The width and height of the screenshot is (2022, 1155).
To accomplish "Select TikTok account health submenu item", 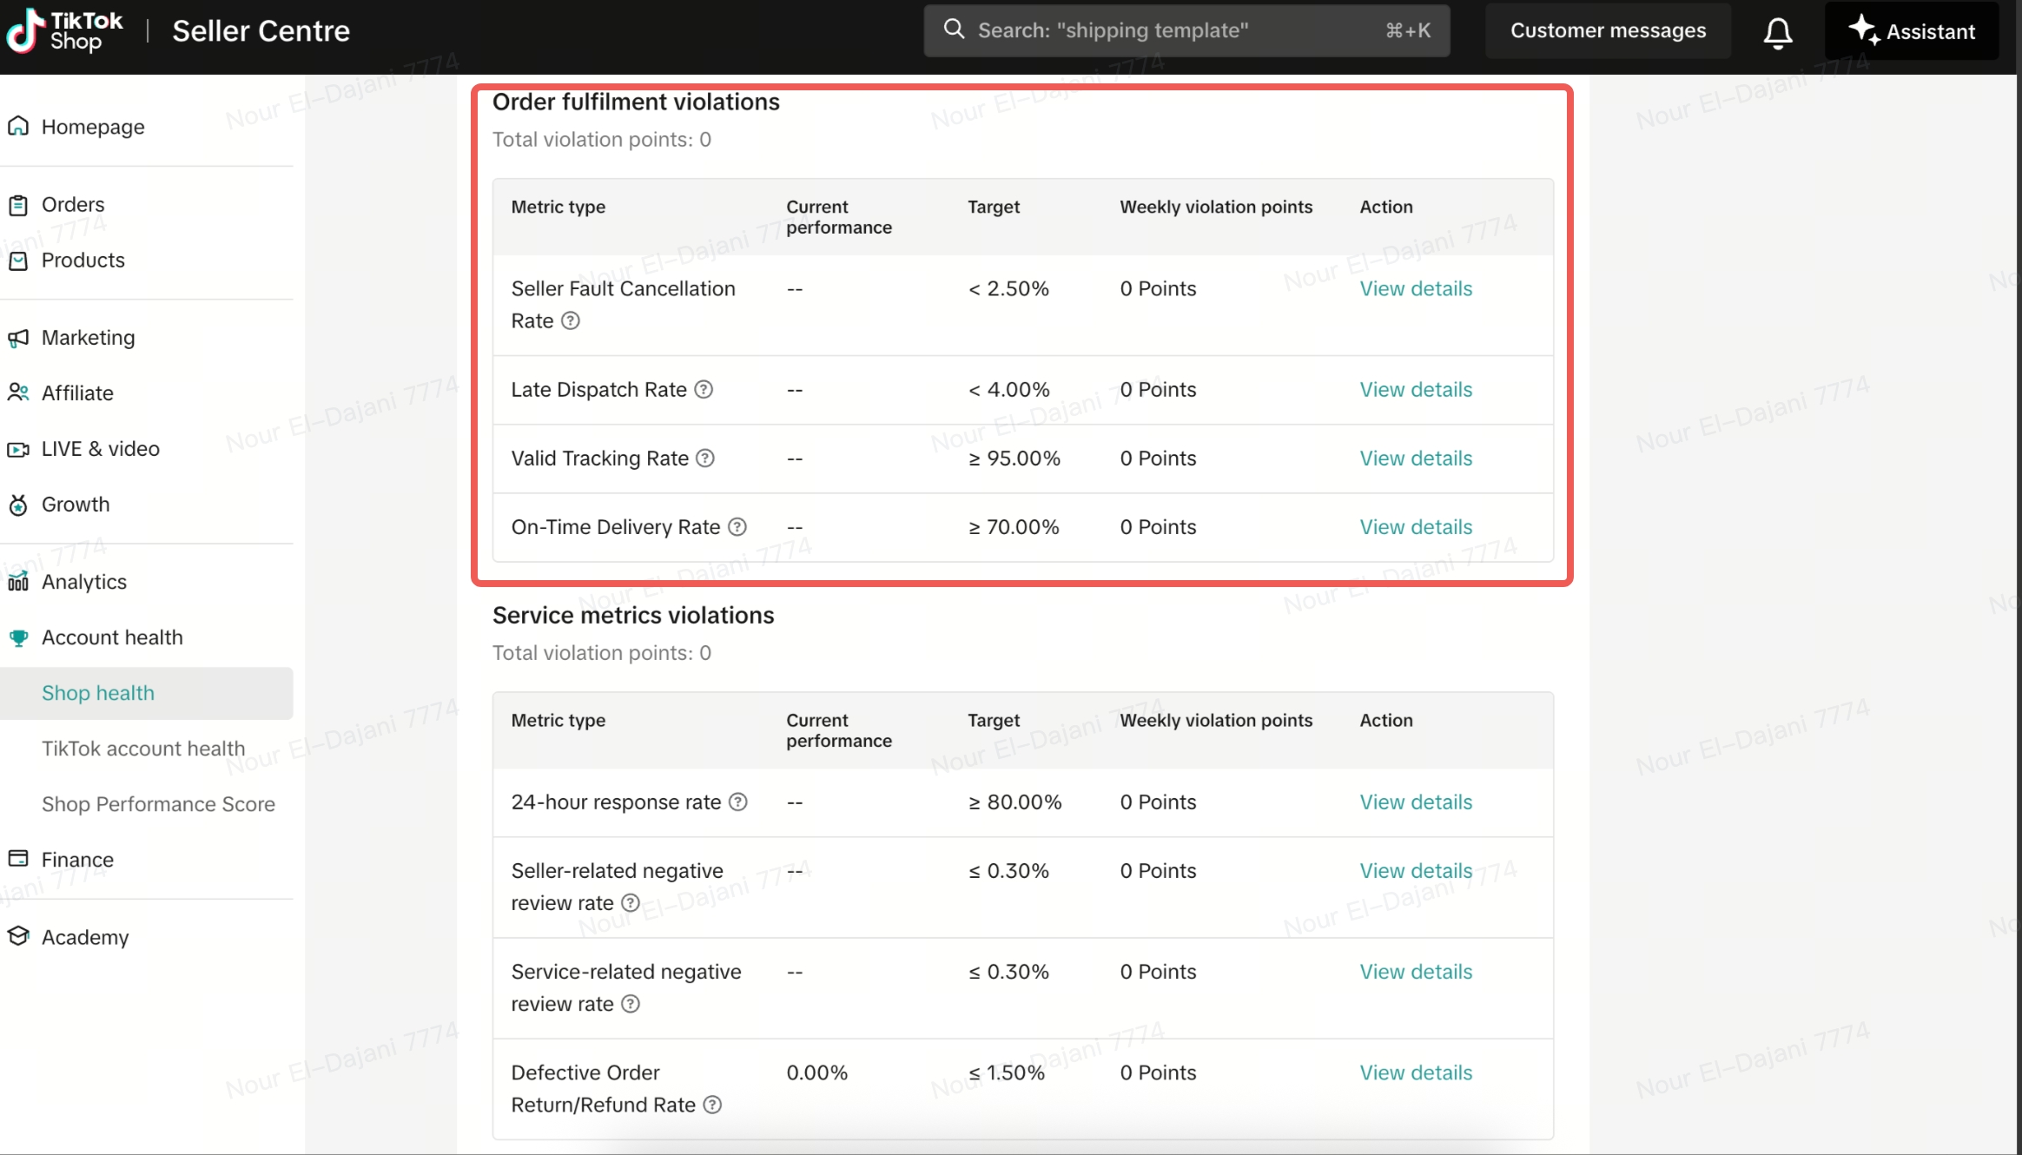I will pos(143,749).
